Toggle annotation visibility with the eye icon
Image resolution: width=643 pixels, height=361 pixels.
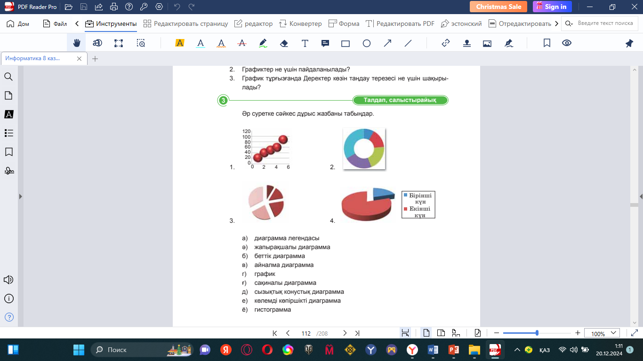(x=567, y=43)
